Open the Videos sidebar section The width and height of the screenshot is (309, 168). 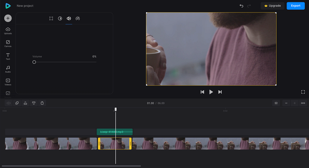click(x=8, y=82)
